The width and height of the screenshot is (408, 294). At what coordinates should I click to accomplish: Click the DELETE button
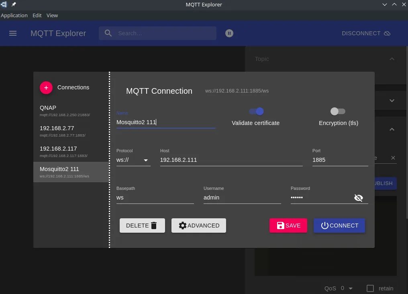click(142, 226)
